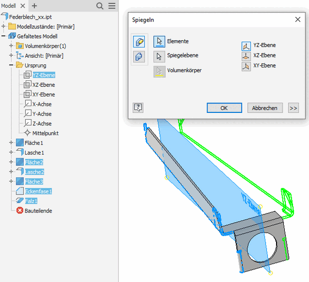
Task: Expand more options with >> button
Action: tap(294, 108)
